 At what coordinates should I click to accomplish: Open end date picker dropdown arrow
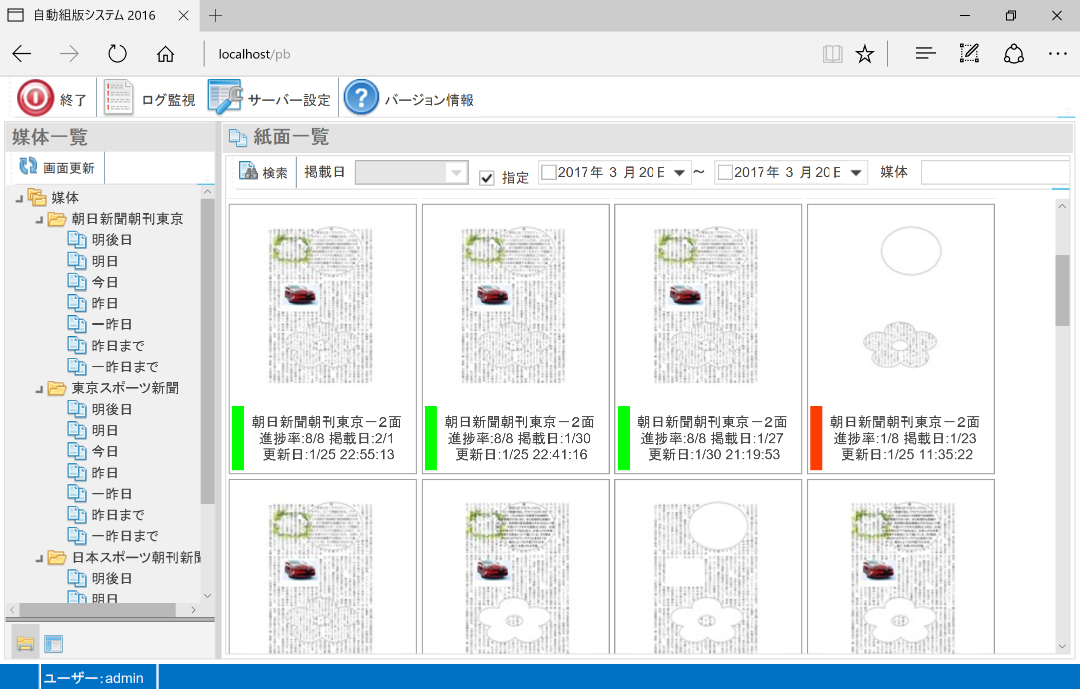click(x=856, y=173)
